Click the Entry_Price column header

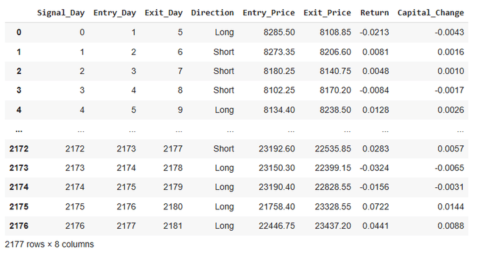269,13
